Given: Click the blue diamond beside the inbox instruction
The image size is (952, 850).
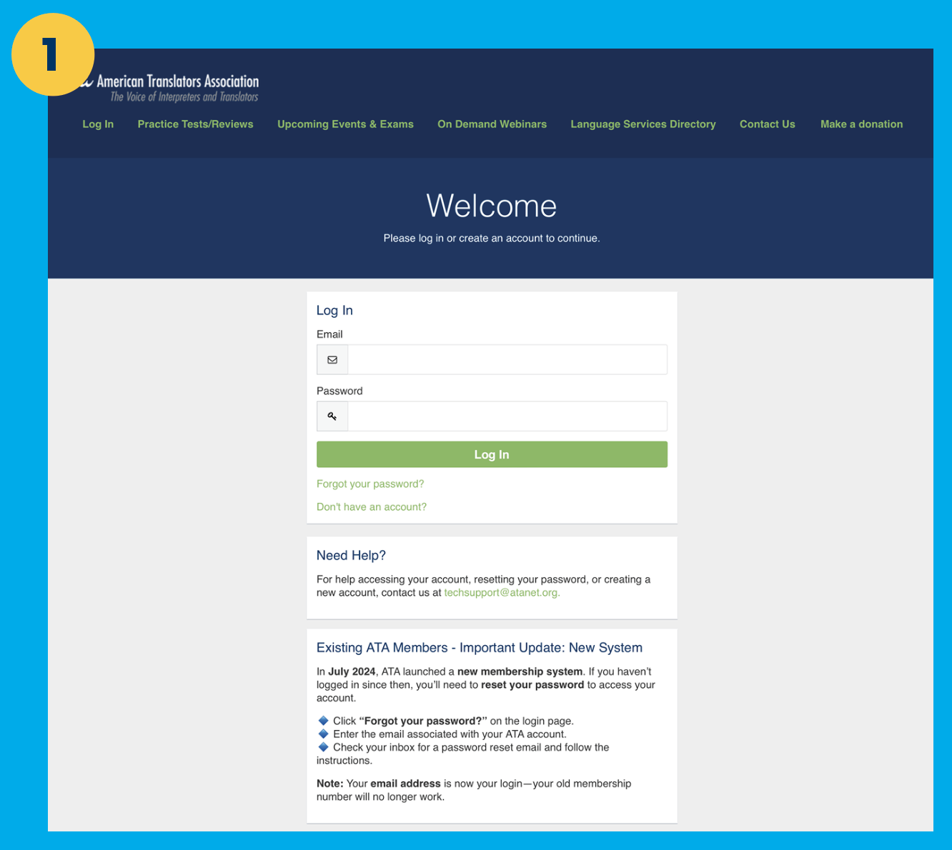Looking at the screenshot, I should point(324,747).
